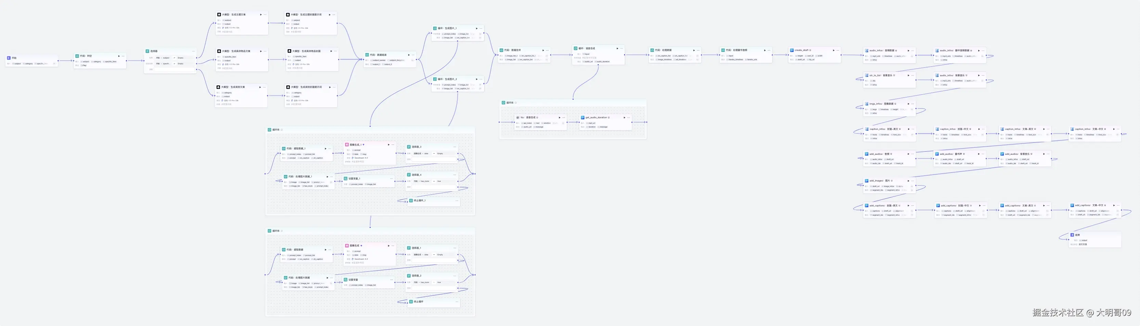
Task: Open the ellipsis menu on add_images：图片
Action: tap(912, 181)
